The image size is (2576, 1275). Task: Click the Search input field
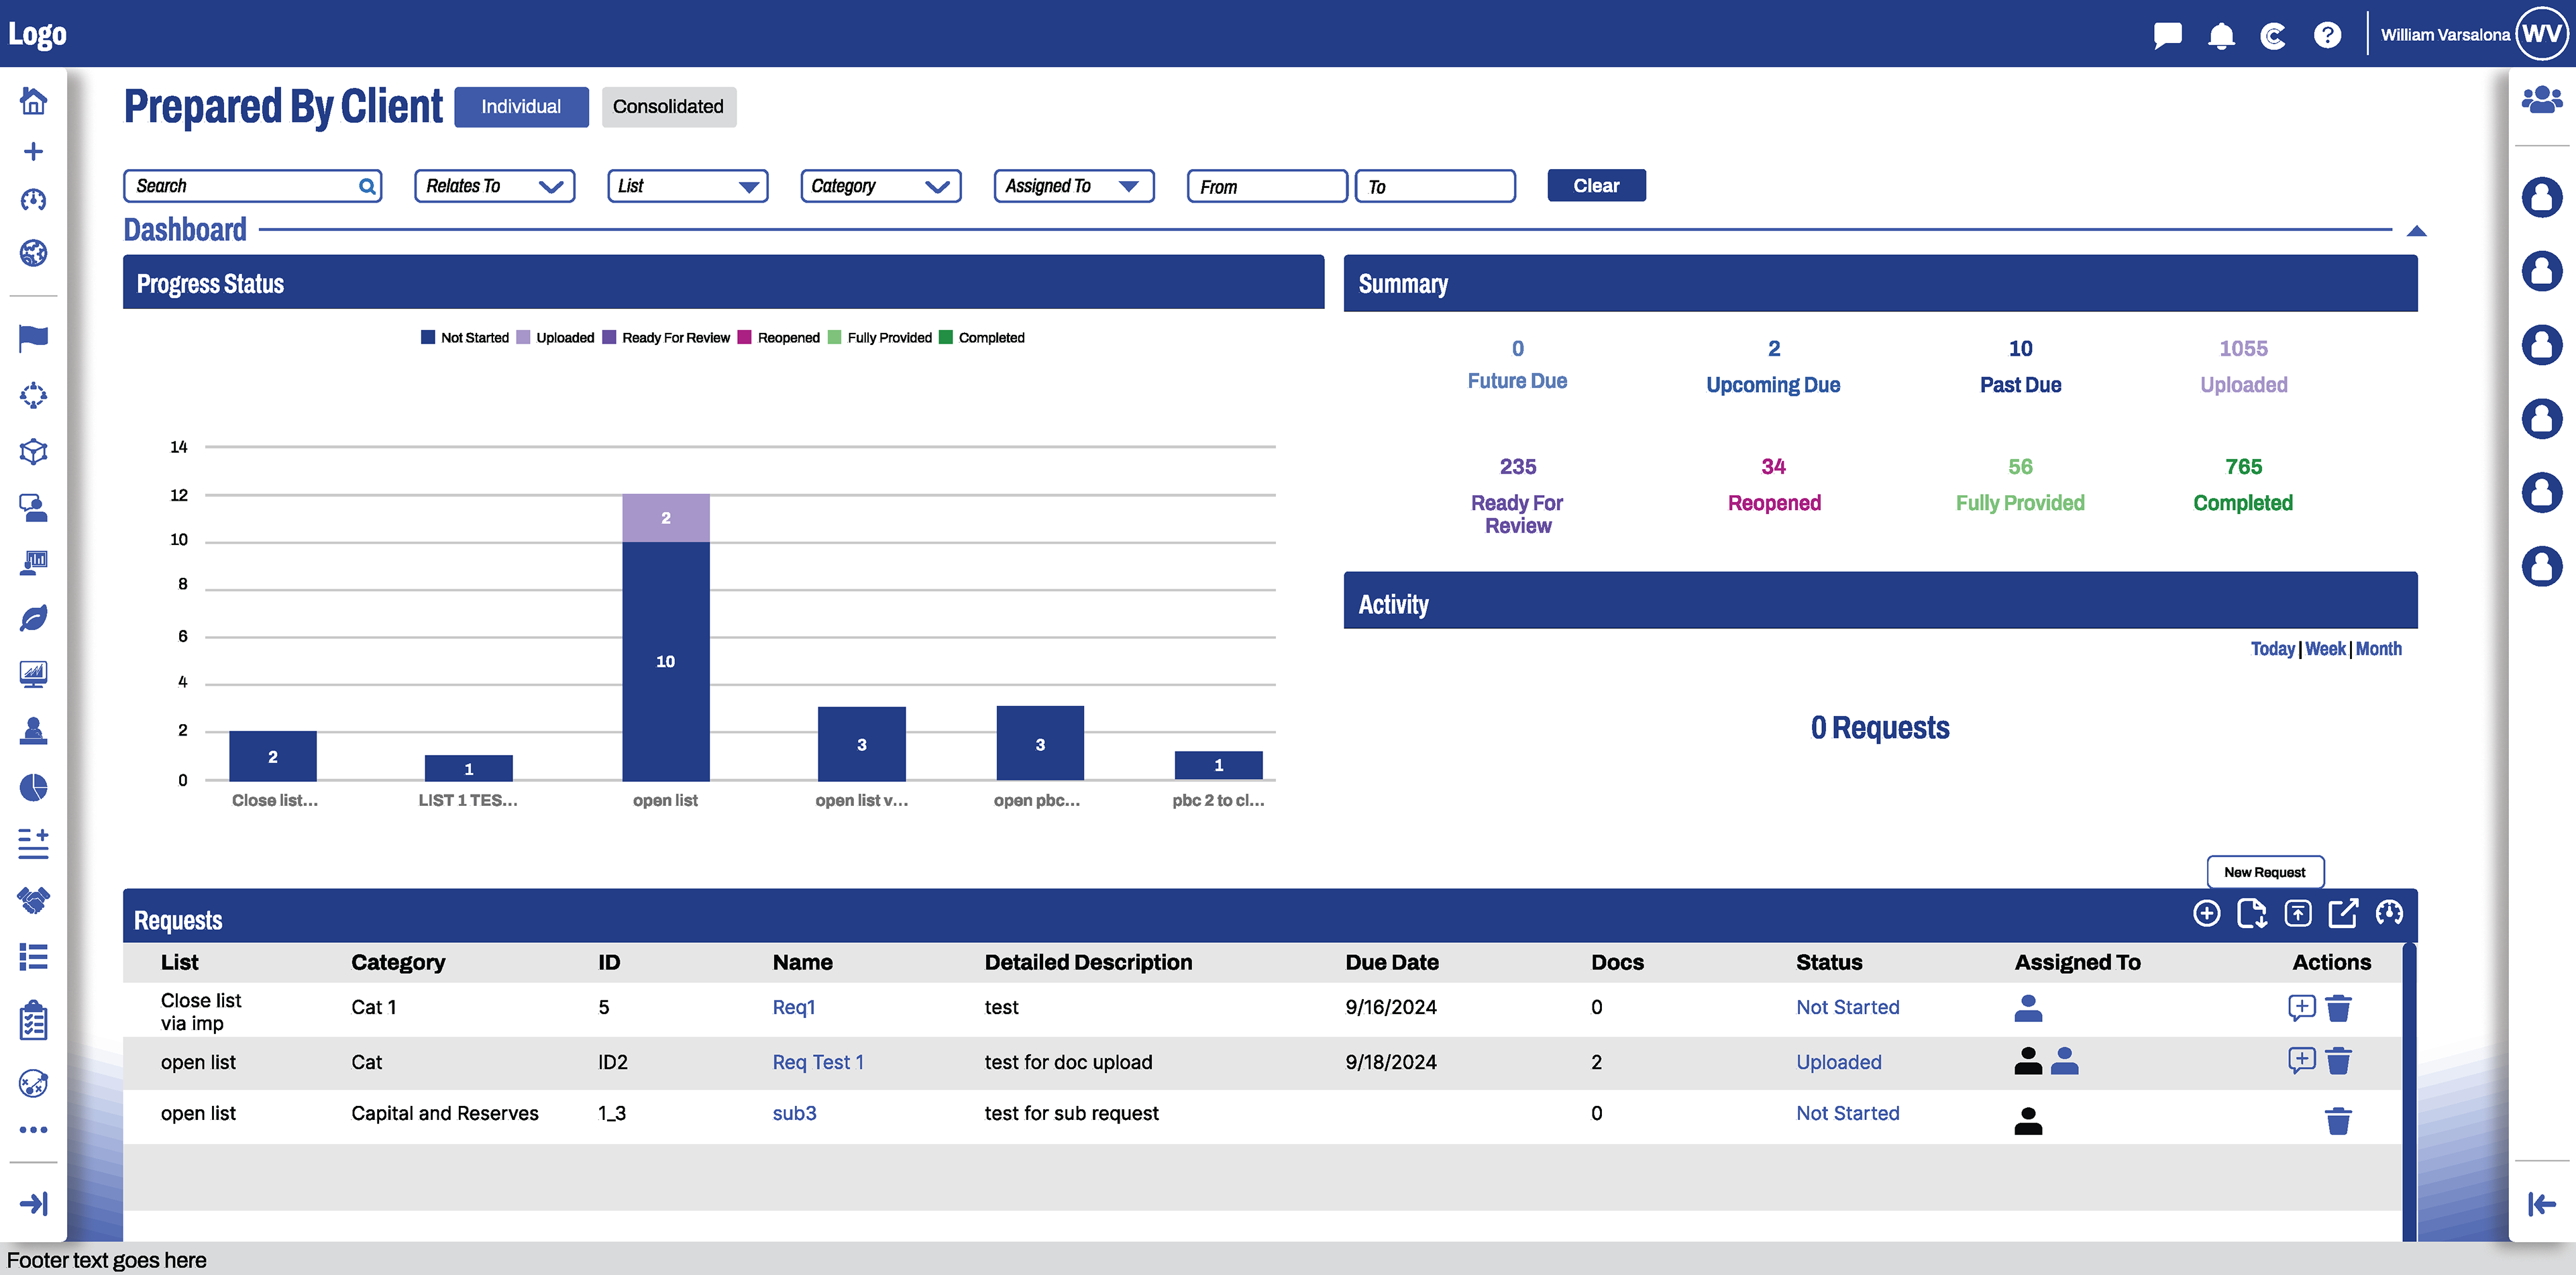coord(252,186)
